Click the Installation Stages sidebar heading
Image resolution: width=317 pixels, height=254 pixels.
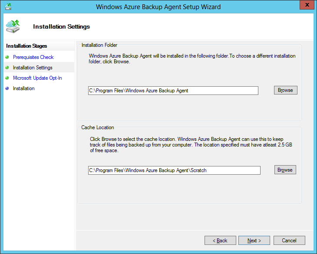pos(26,46)
